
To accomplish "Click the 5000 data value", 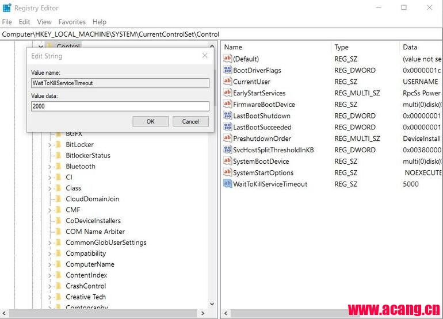I will 411,184.
